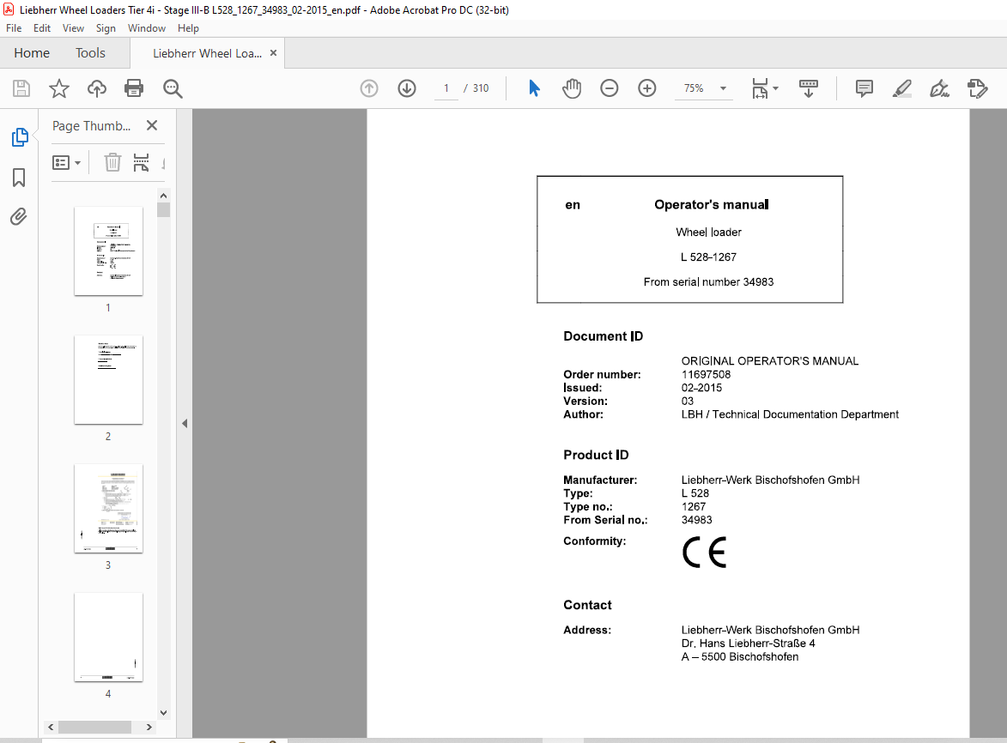Select the highlight text pen
This screenshot has width=1007, height=743.
coord(902,88)
